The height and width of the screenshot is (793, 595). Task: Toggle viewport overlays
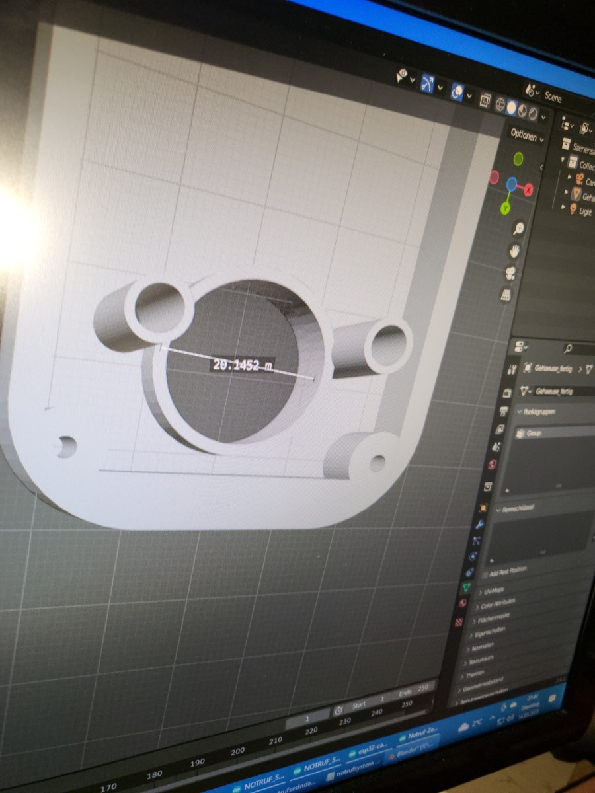point(457,92)
